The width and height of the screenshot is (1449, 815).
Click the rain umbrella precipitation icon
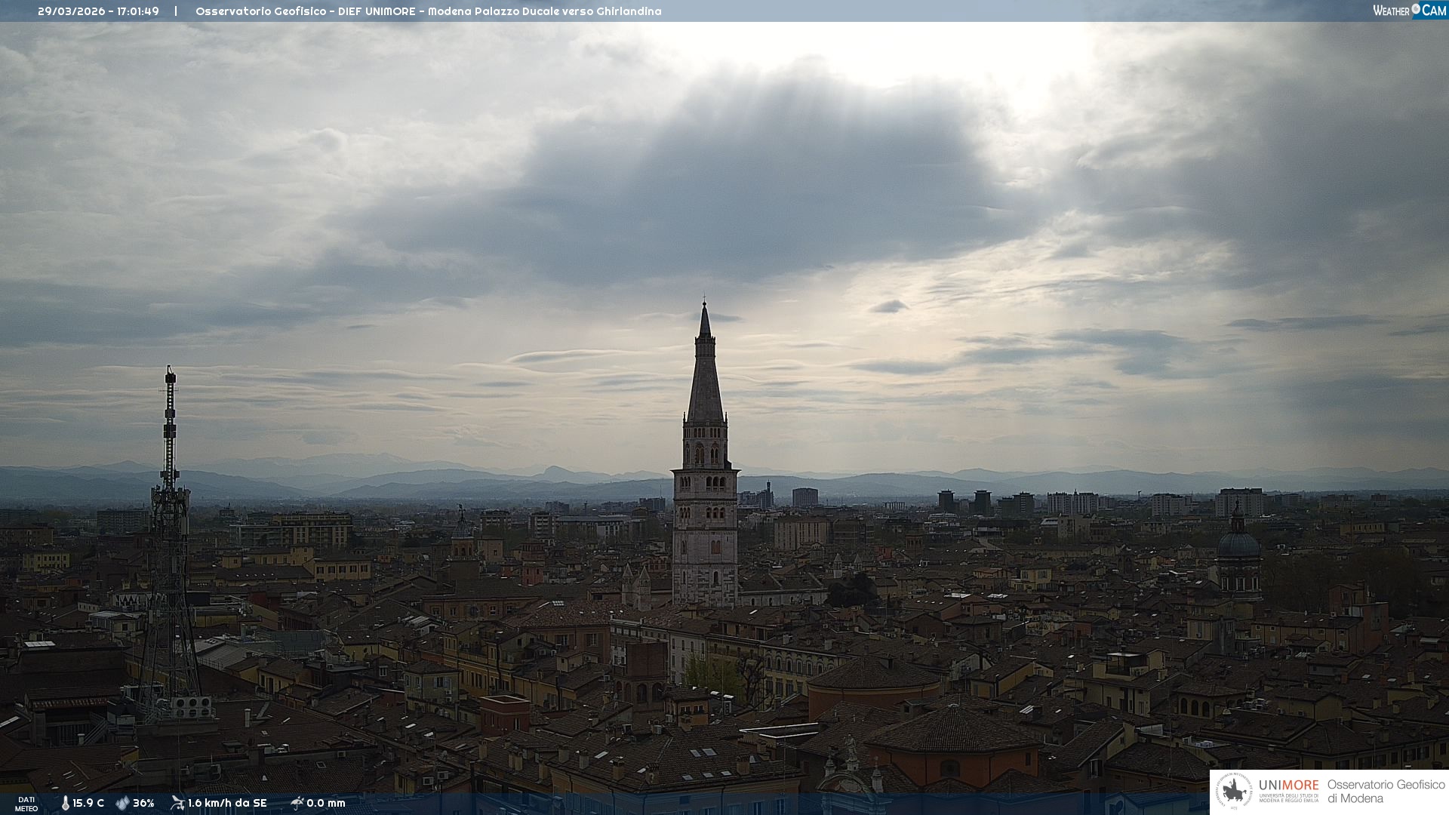point(297,803)
